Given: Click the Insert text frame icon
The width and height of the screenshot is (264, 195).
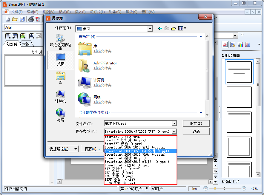Looking at the screenshot, I should point(8,36).
